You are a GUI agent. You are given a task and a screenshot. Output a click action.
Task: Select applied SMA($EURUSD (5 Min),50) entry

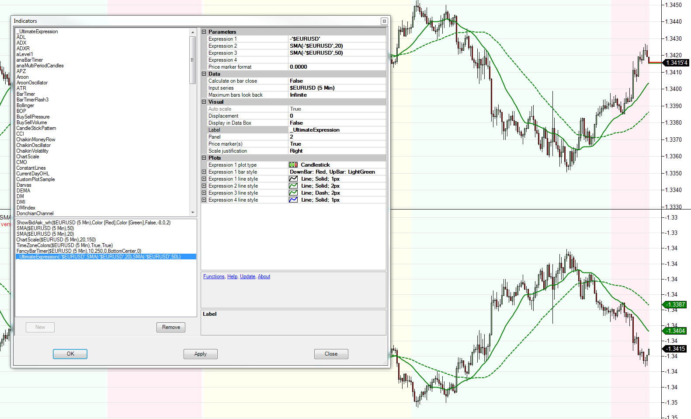[45, 228]
